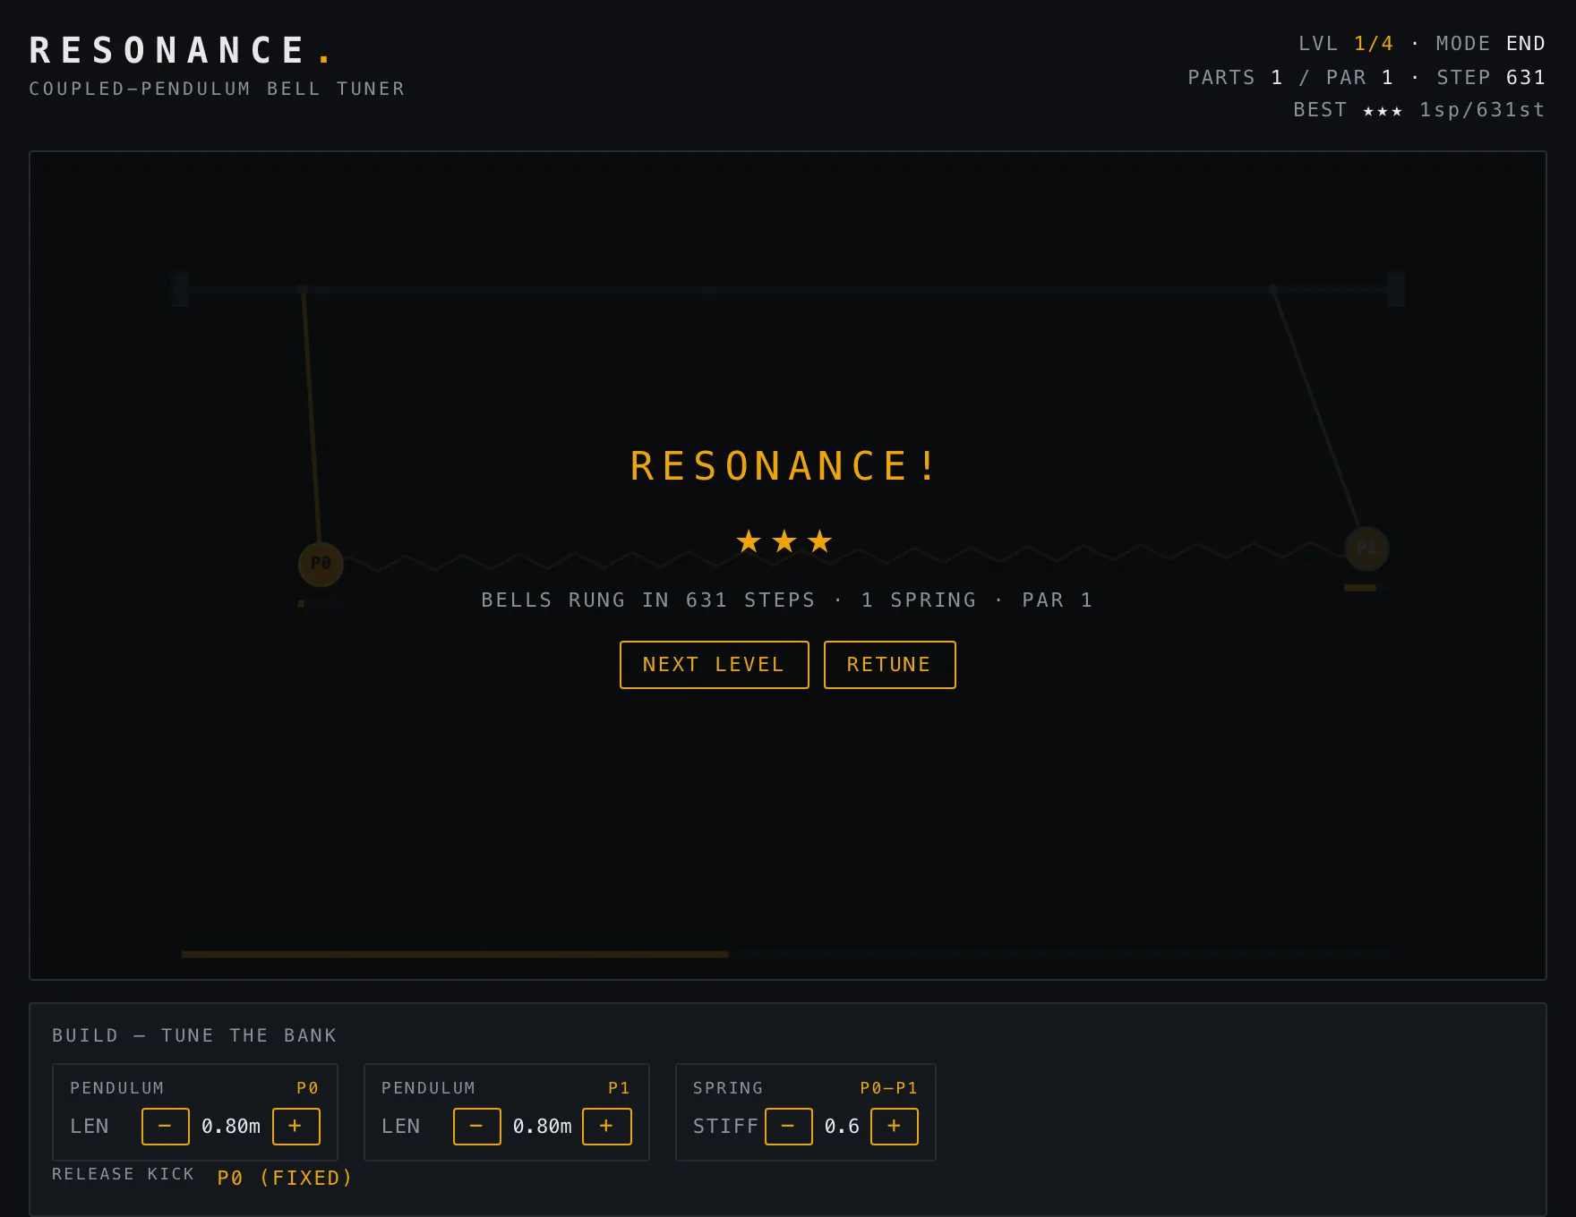Click the P1 length value 0.80m
The image size is (1576, 1217).
542,1127
